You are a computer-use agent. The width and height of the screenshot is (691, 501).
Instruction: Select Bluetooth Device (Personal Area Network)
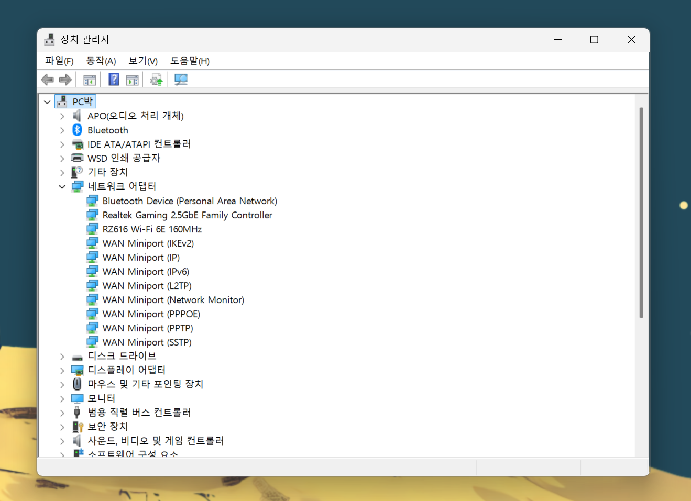pos(190,201)
